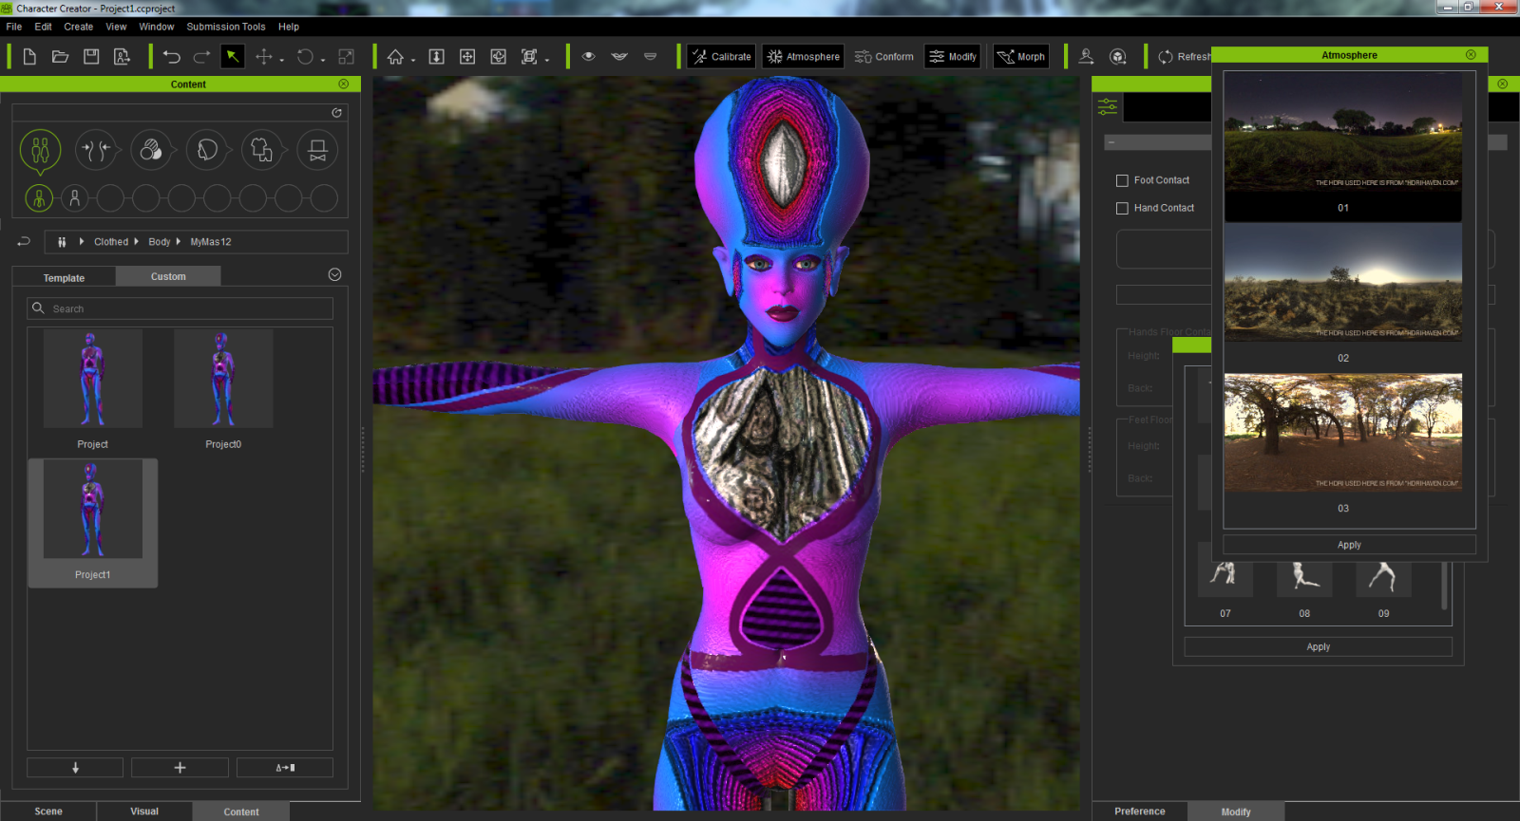The height and width of the screenshot is (821, 1520).
Task: Click the add plus button in Content
Action: pyautogui.click(x=180, y=767)
